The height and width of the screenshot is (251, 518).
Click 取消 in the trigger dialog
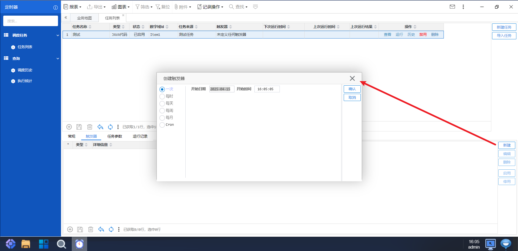coord(352,97)
